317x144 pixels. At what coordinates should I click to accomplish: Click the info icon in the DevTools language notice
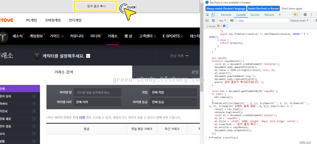206,2
